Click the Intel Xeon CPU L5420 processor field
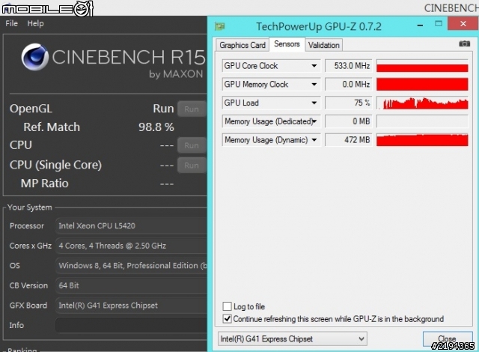479x352 pixels. click(x=132, y=226)
